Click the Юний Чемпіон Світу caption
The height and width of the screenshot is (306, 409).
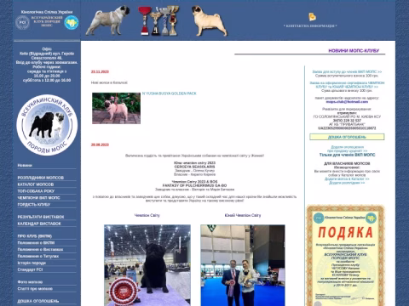click(x=243, y=215)
